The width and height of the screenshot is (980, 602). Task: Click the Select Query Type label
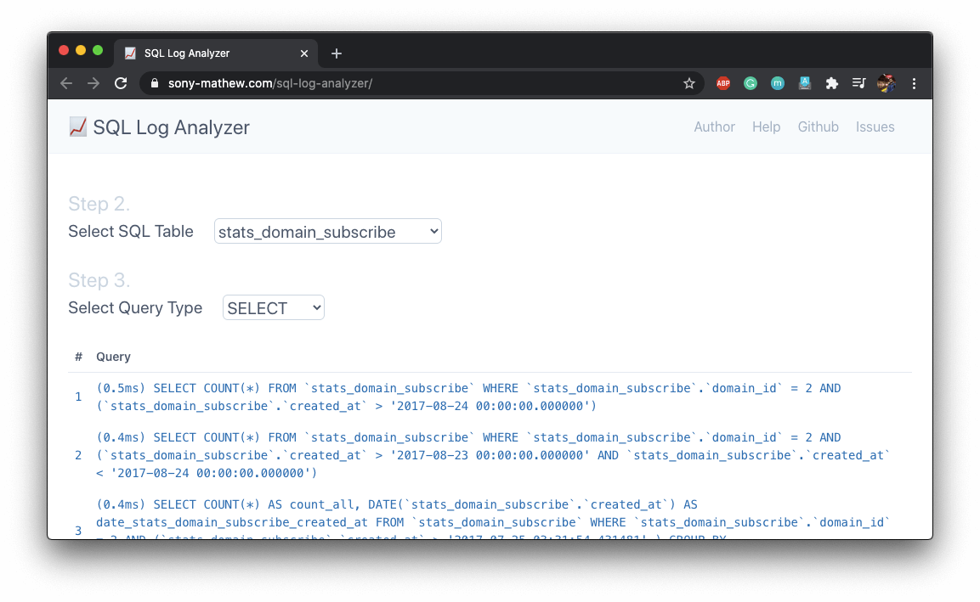pyautogui.click(x=135, y=308)
